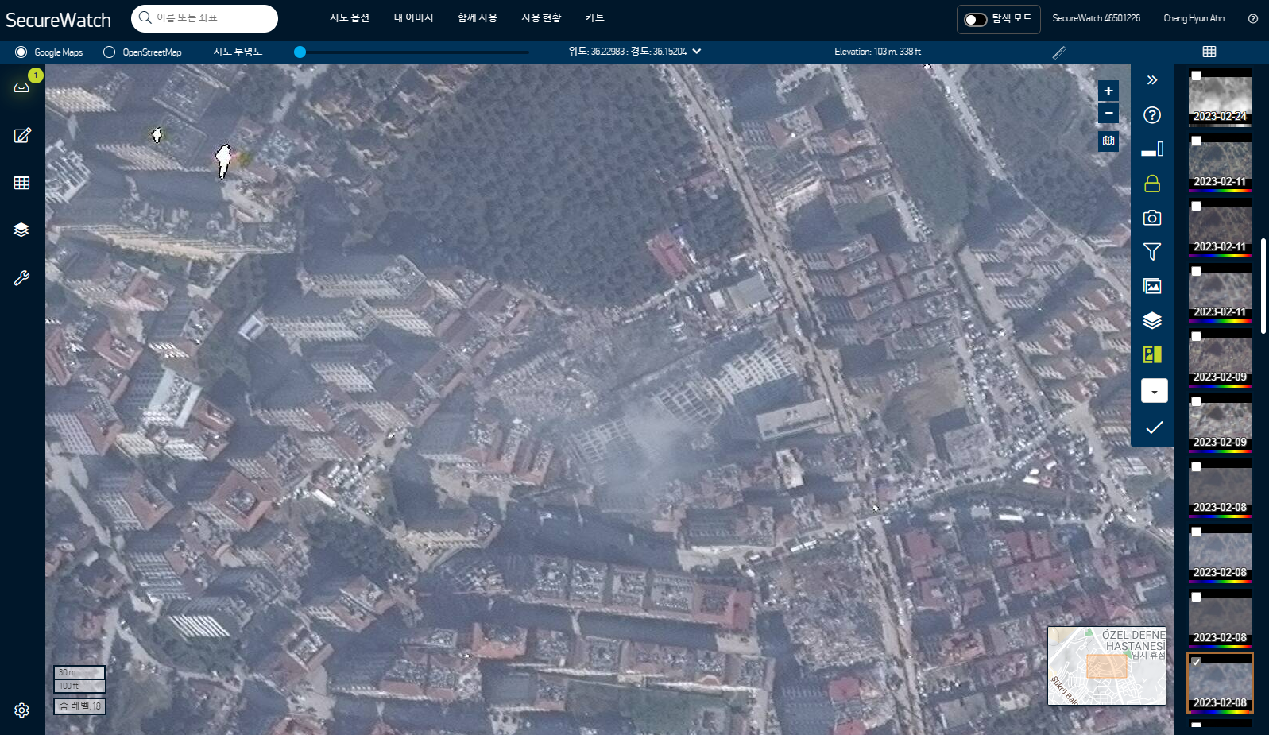The height and width of the screenshot is (735, 1269).
Task: Click the Chang Hyun Ahn account link
Action: click(x=1194, y=18)
